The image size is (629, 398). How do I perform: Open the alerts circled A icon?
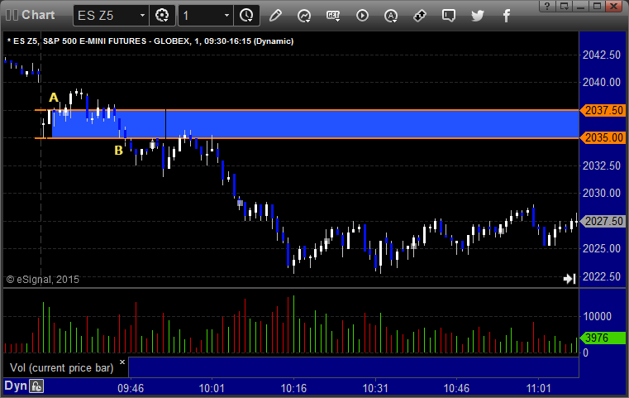[x=391, y=16]
